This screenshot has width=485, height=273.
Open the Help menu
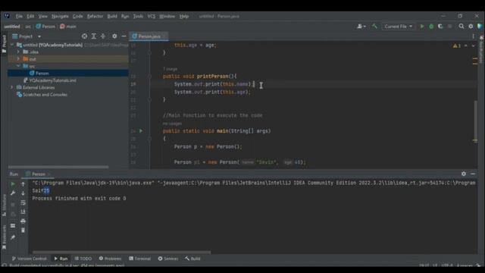[184, 16]
